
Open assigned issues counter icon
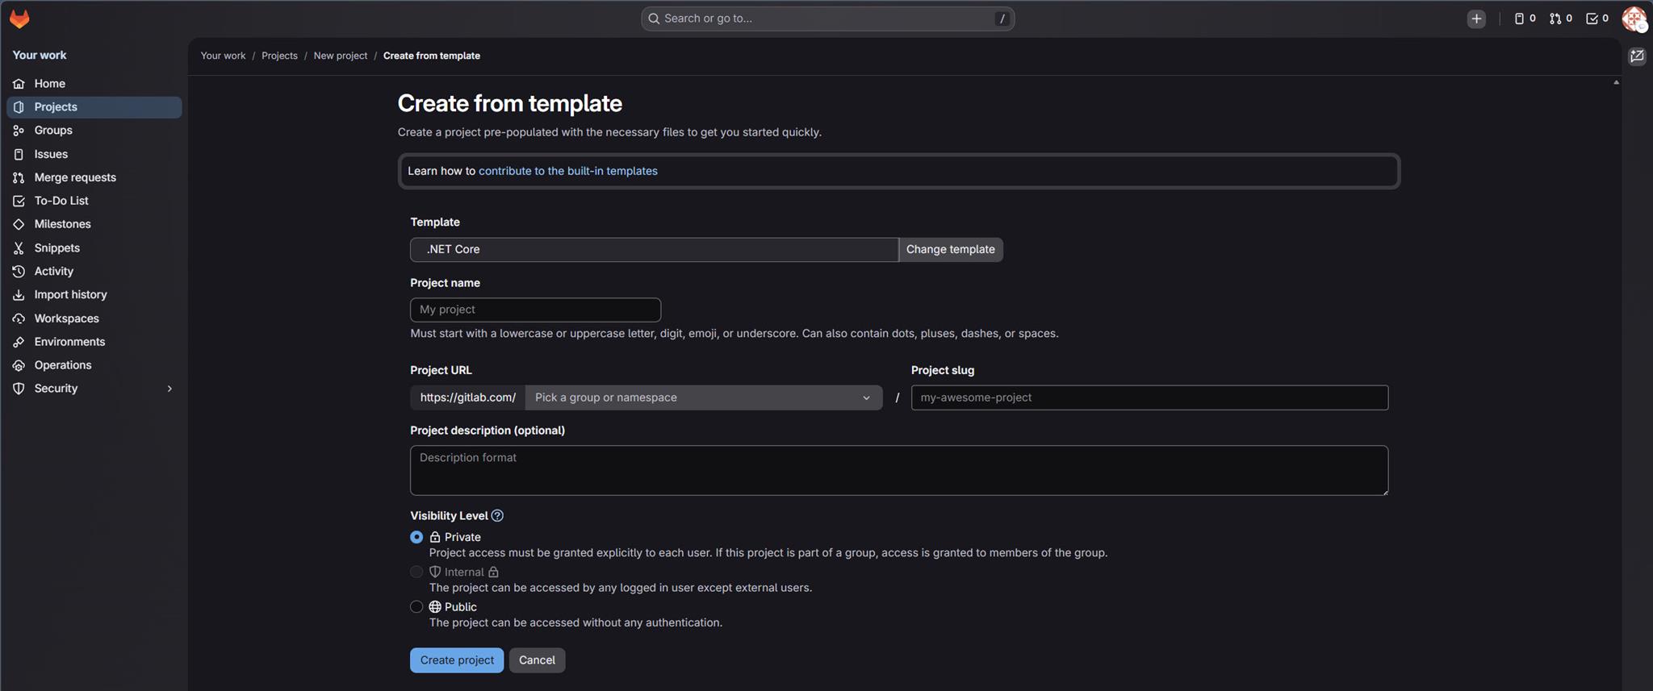pyautogui.click(x=1524, y=19)
